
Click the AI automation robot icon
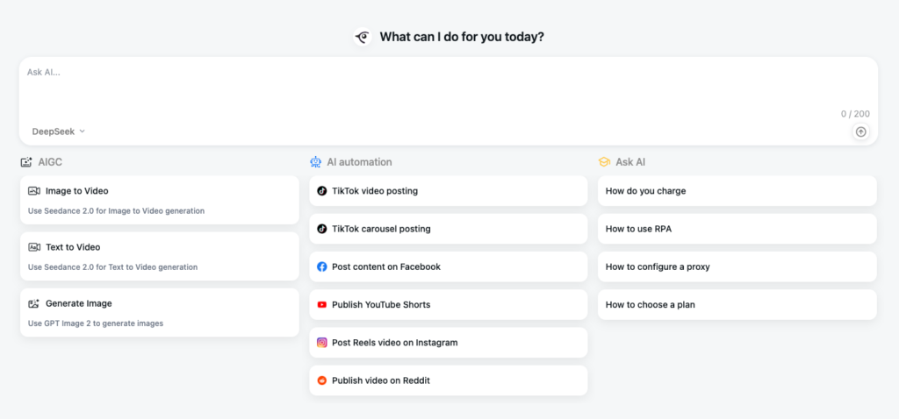(x=316, y=162)
